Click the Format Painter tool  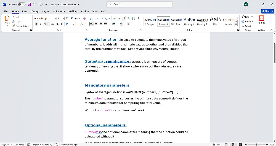click(x=21, y=26)
